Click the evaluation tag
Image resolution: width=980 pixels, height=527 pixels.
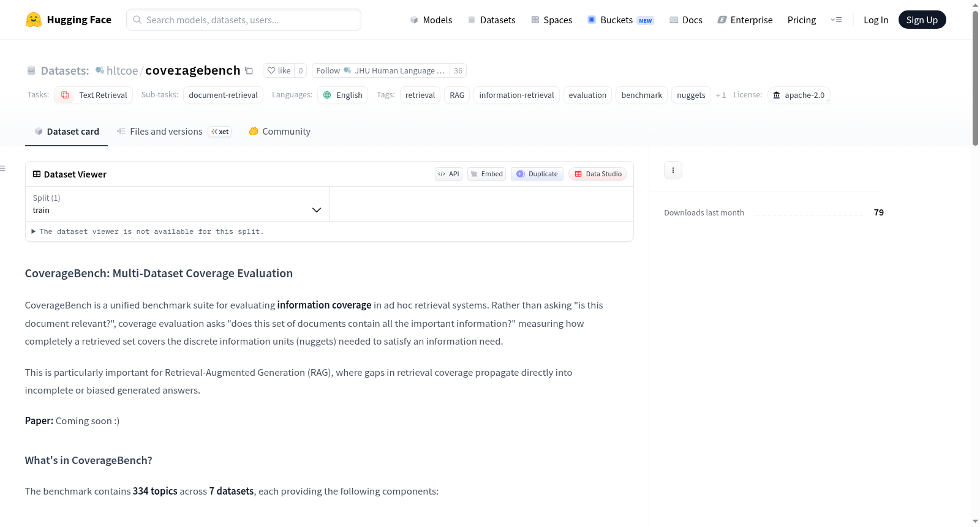(x=587, y=95)
